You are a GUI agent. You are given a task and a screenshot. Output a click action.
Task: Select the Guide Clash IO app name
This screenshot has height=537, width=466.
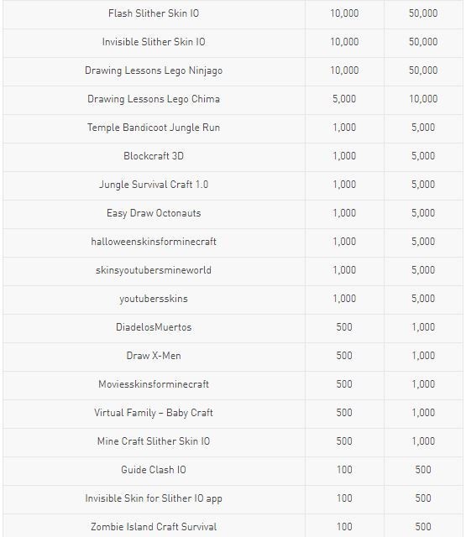[154, 470]
